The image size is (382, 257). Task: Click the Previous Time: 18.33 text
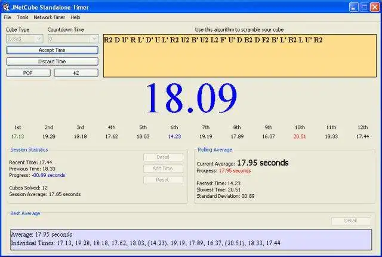click(32, 169)
